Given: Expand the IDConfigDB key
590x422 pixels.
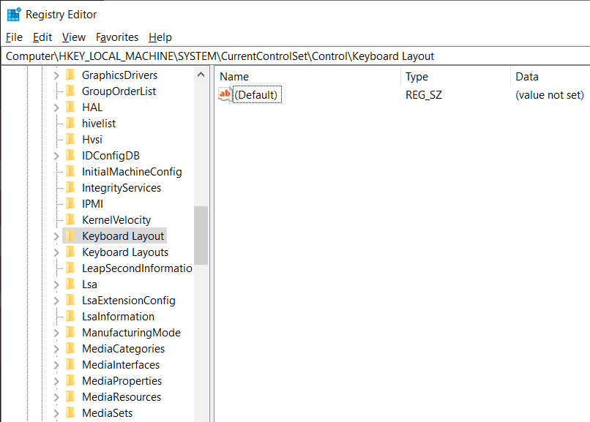Looking at the screenshot, I should (56, 156).
